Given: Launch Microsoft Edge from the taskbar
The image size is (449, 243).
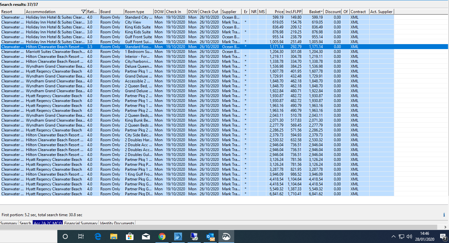Looking at the screenshot, I should click(98, 236).
